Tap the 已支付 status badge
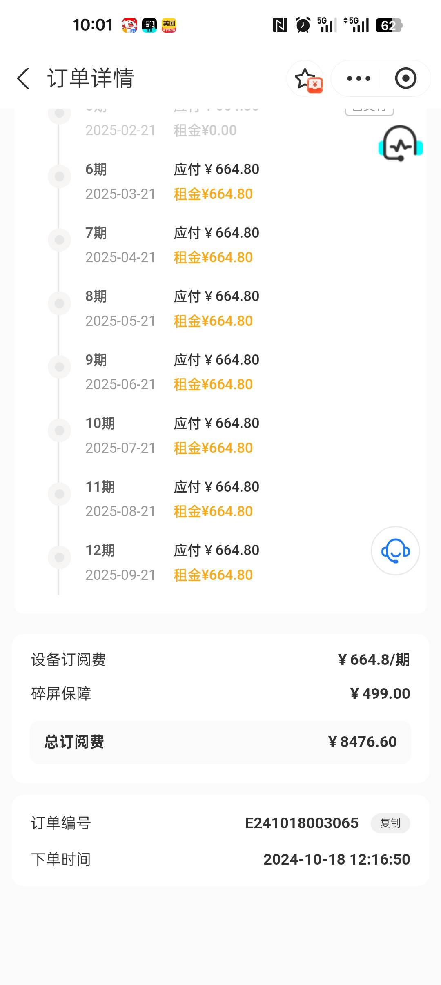 [369, 109]
